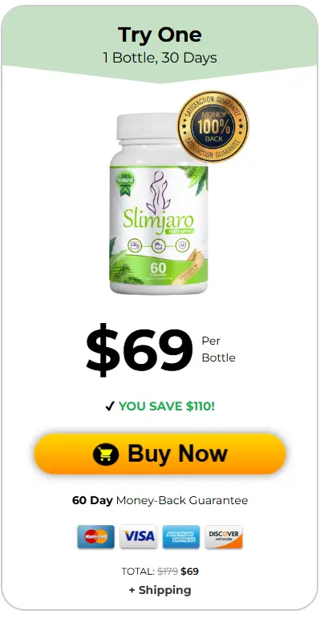Viewport: 324px width, 618px height.
Task: Click the YOU SAVE $110! text
Action: pos(167,406)
